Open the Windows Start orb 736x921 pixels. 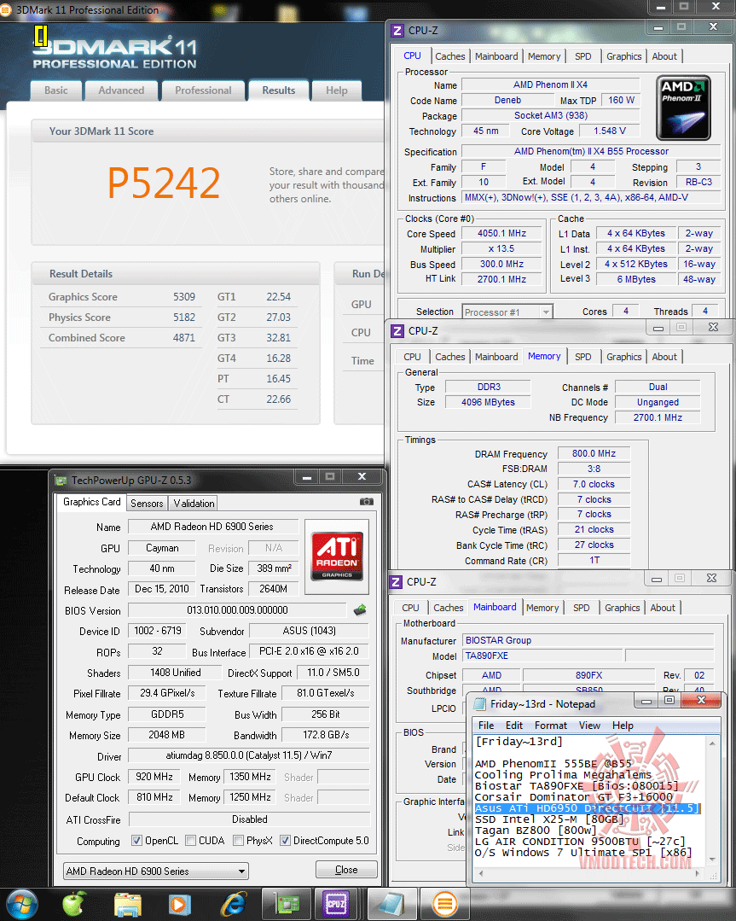(x=21, y=905)
